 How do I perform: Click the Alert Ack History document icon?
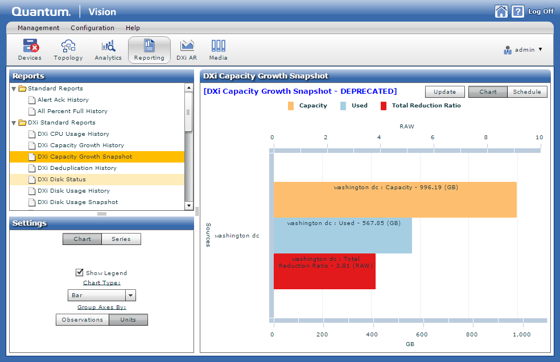point(32,100)
